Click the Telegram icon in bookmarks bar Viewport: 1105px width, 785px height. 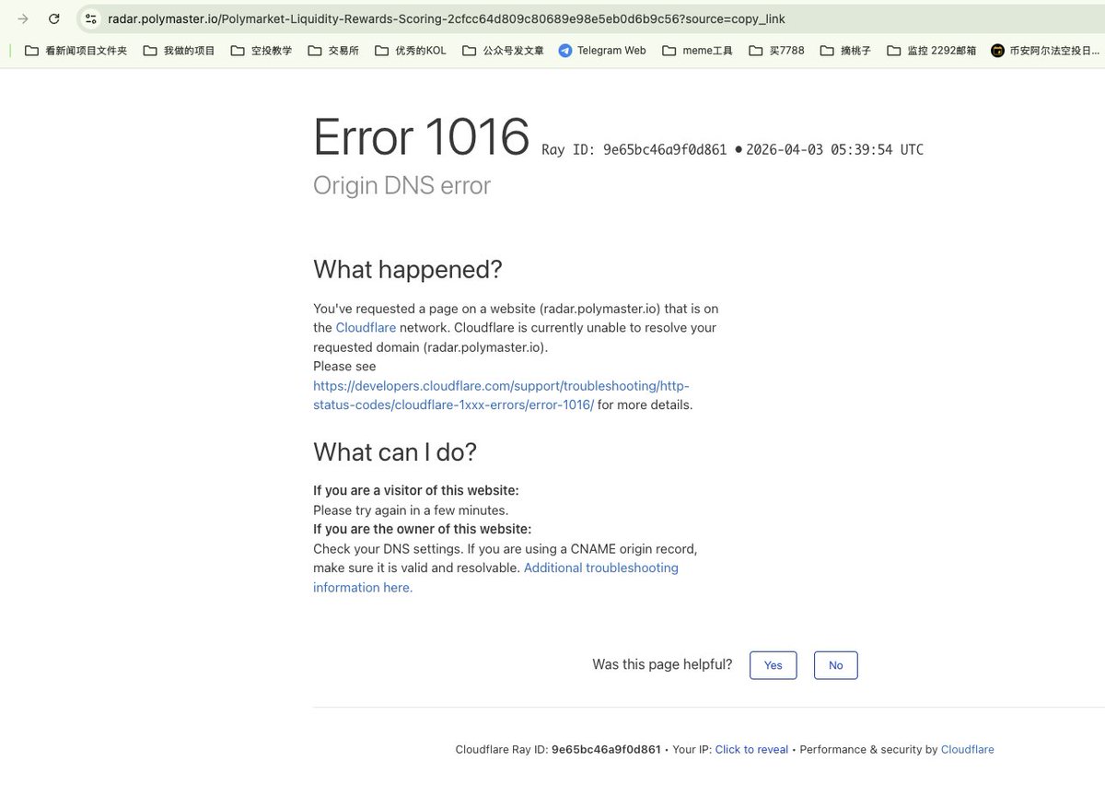[x=565, y=51]
